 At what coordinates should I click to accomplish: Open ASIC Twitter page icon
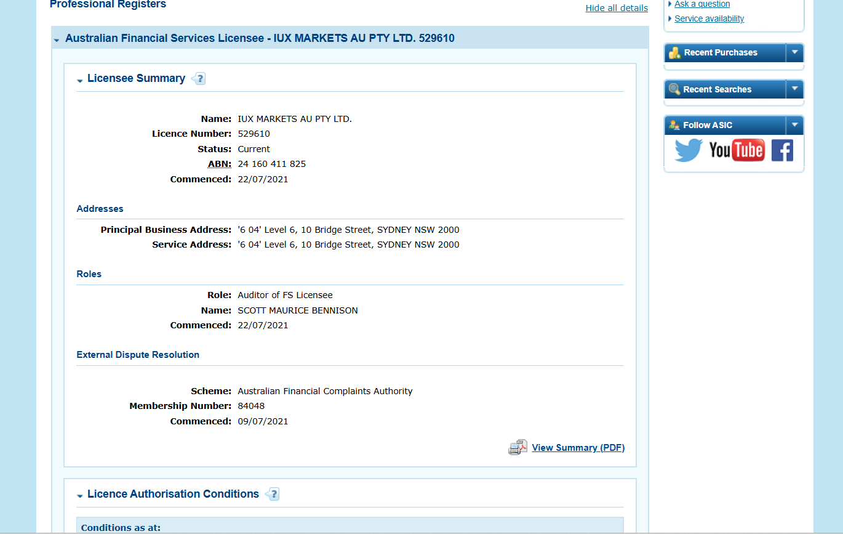(x=689, y=150)
